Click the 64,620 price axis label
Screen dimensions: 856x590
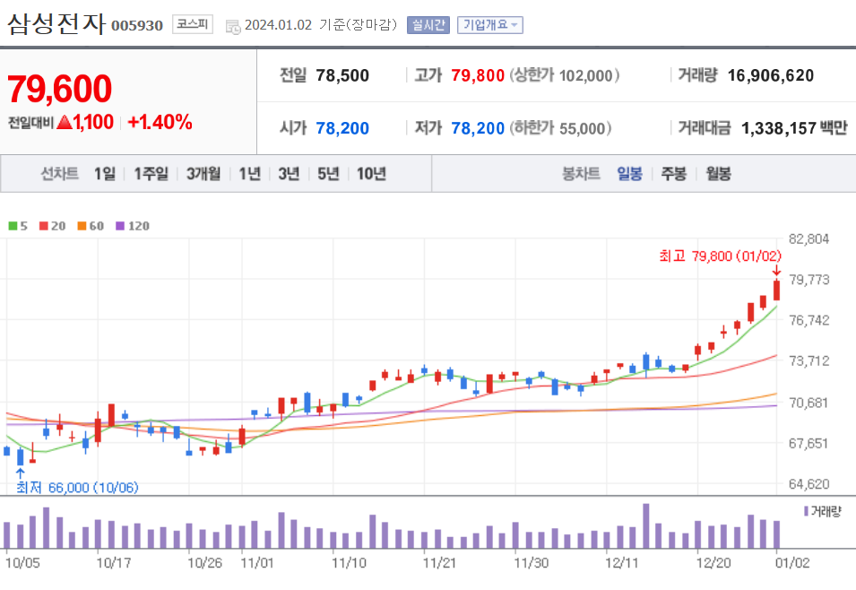(809, 484)
